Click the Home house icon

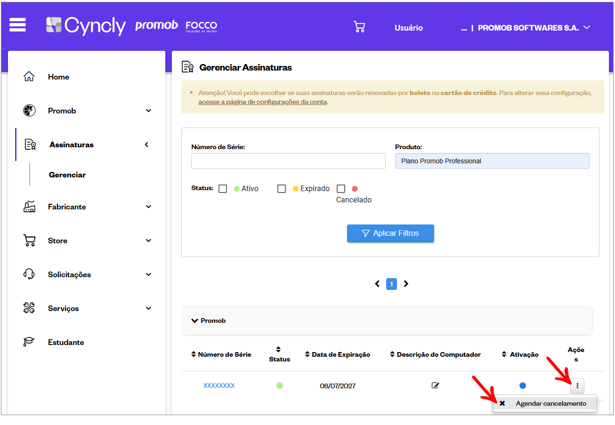point(29,77)
